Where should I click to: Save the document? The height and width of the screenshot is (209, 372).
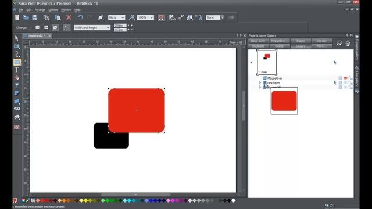[x=35, y=17]
